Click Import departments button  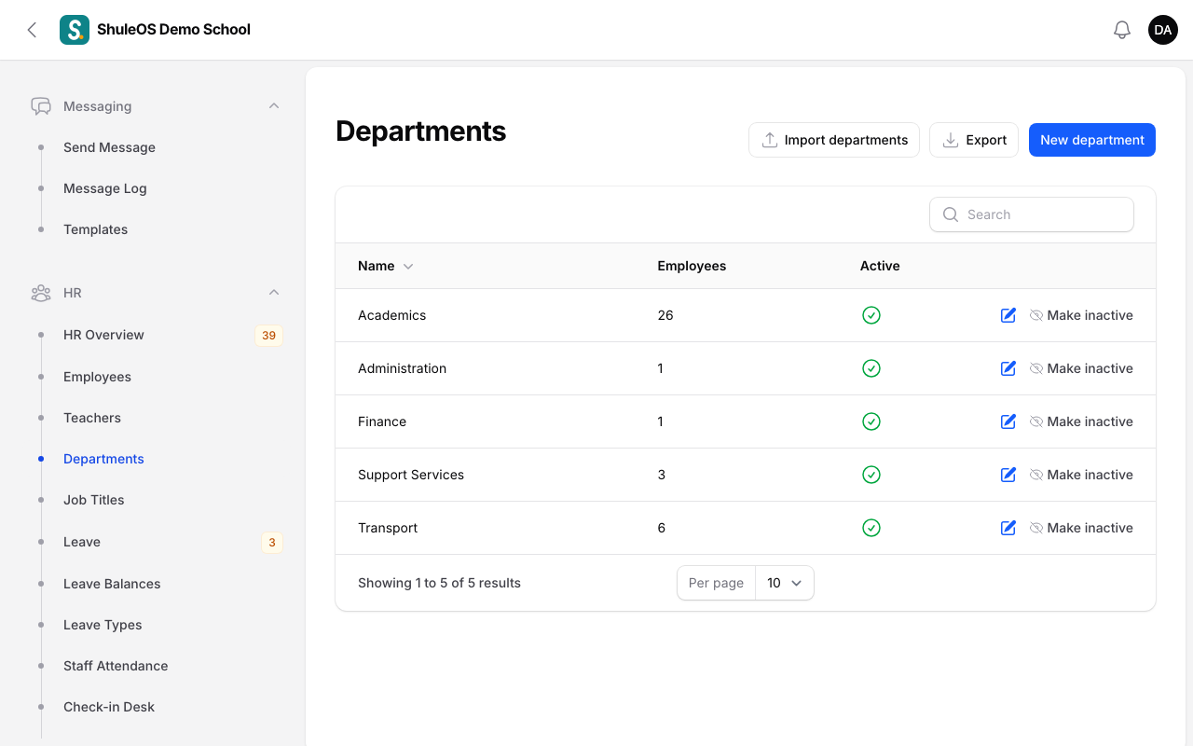[834, 140]
